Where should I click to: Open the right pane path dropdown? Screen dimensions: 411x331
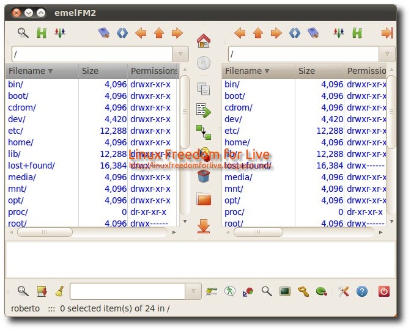click(387, 54)
